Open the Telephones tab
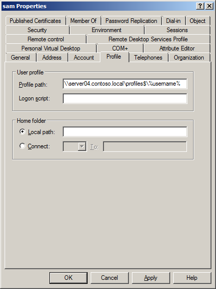The image size is (216, 289). pyautogui.click(x=148, y=58)
